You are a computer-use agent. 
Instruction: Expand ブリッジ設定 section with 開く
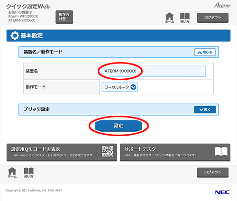[205, 110]
